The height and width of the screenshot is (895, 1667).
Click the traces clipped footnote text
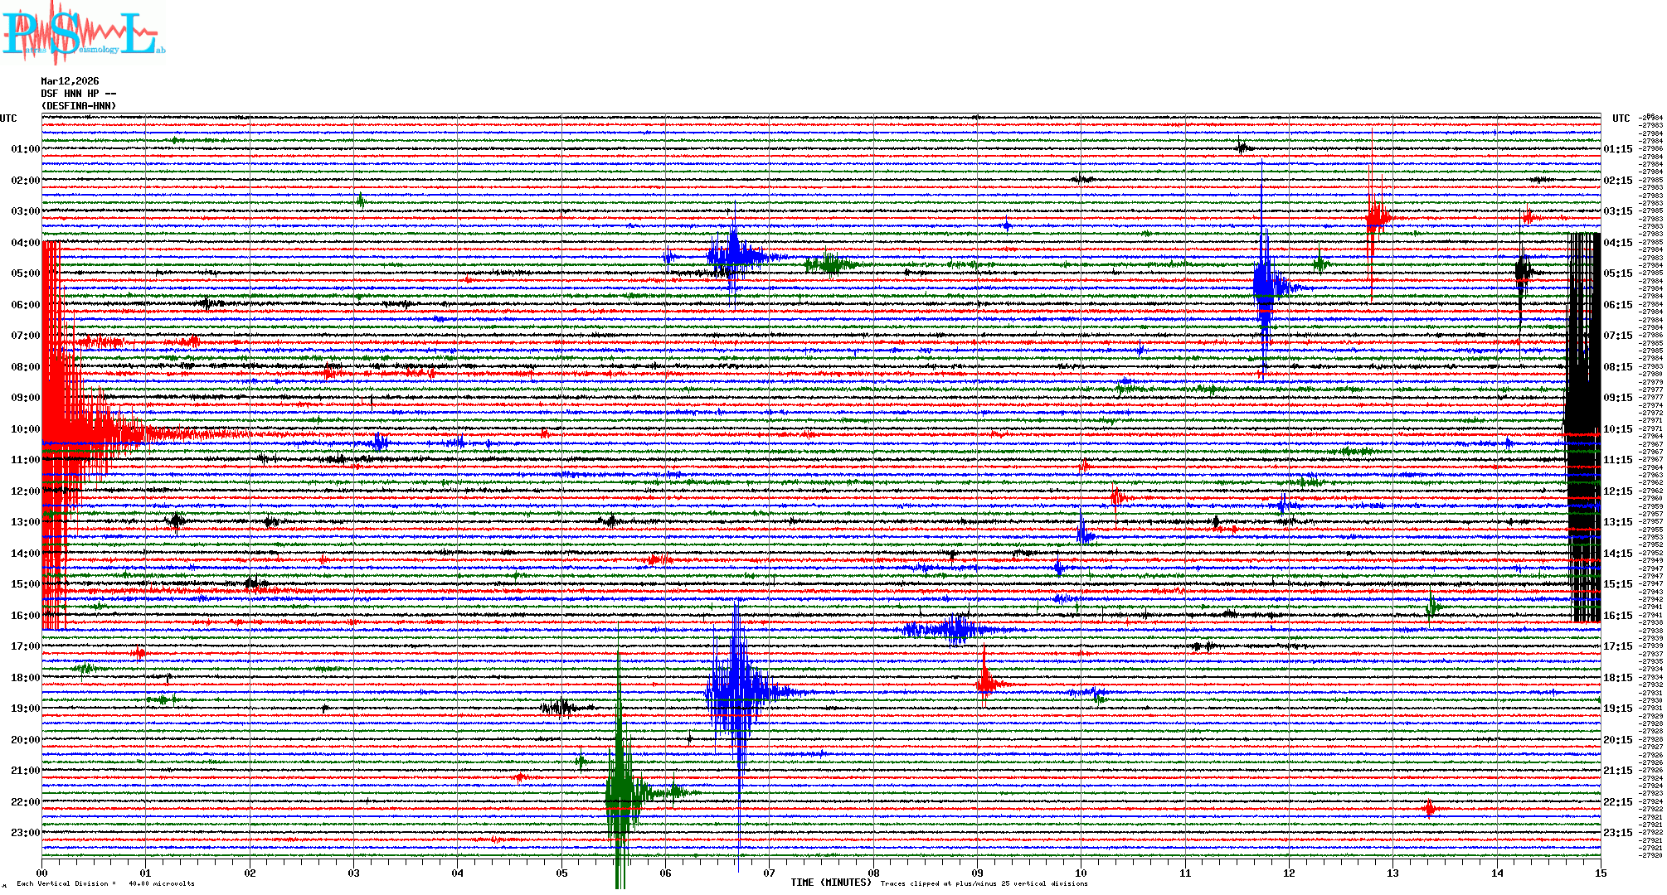coord(984,883)
